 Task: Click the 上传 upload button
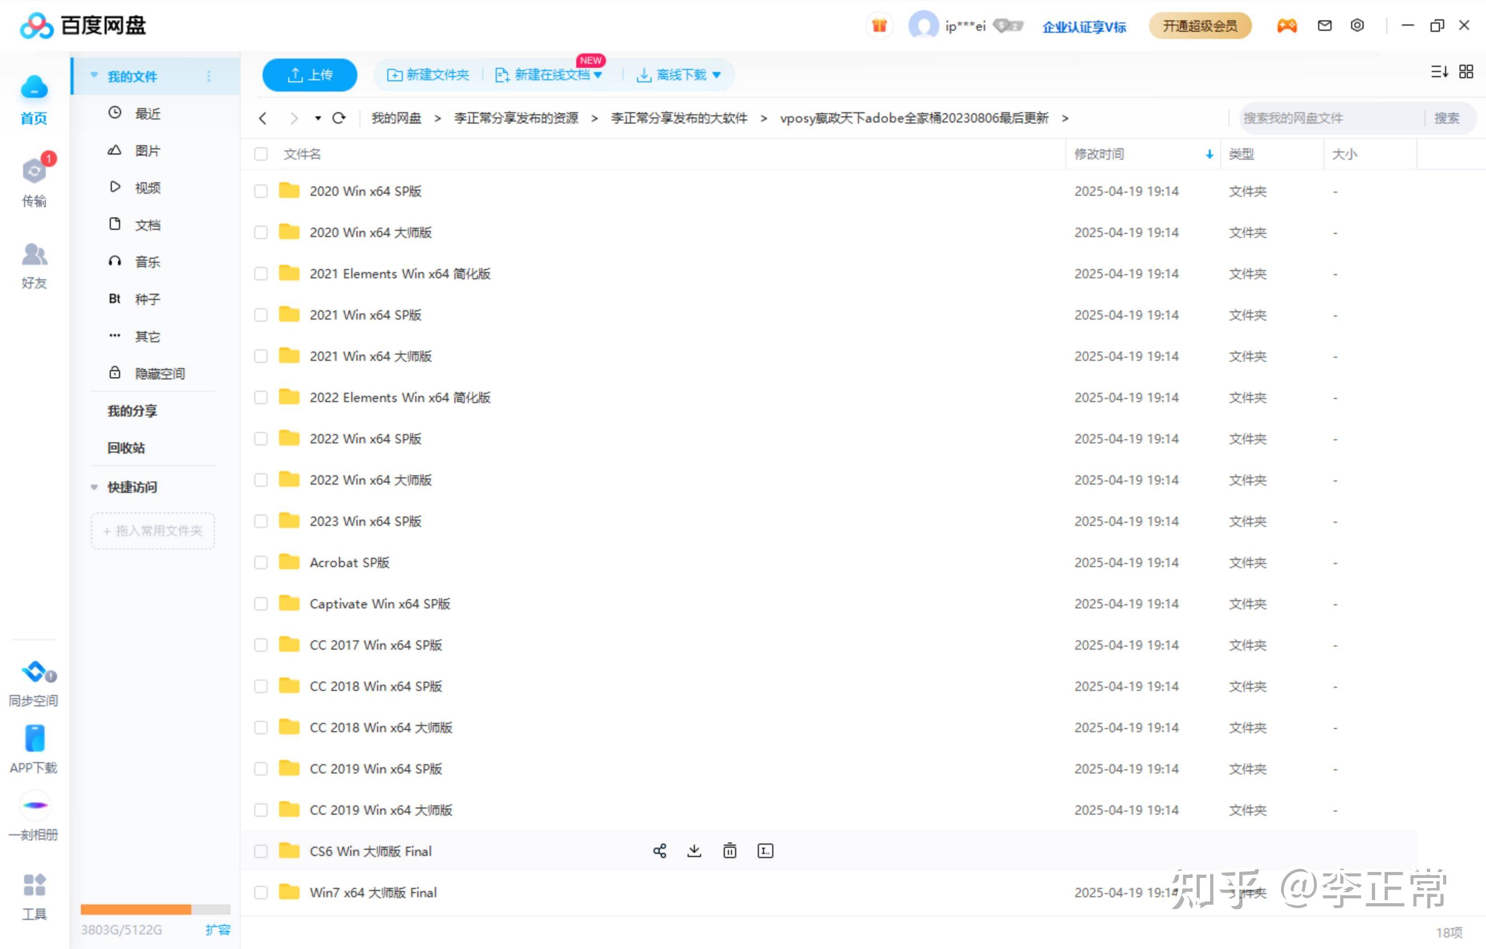tap(310, 75)
